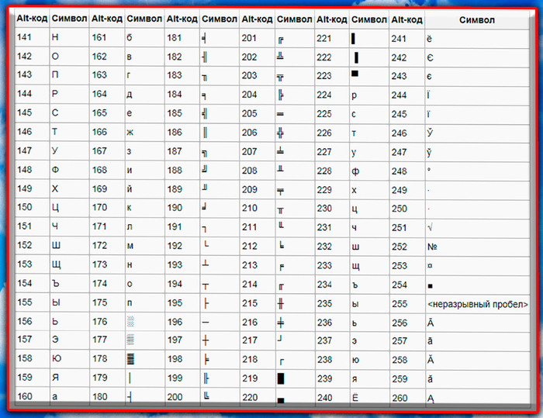
Task: Select the vertical line symbol for code 179
Action: pos(130,378)
